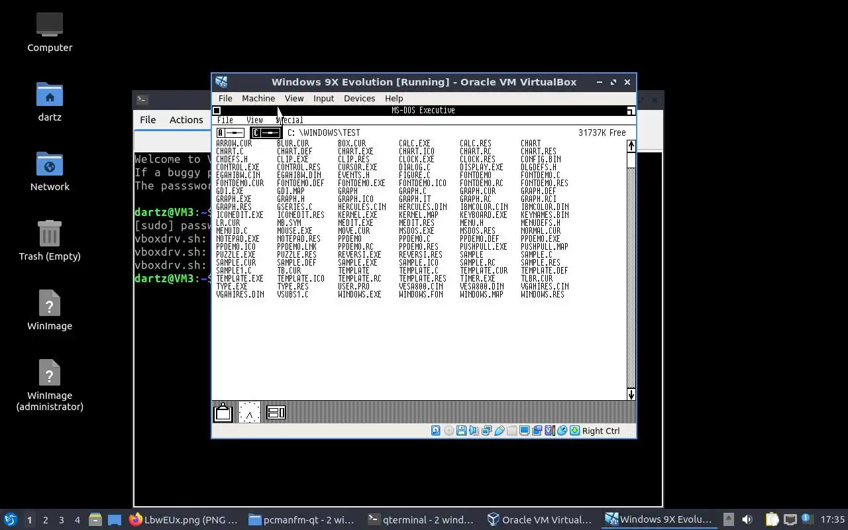Click the file list scrollbar thumb
The width and height of the screenshot is (848, 530).
click(x=631, y=160)
